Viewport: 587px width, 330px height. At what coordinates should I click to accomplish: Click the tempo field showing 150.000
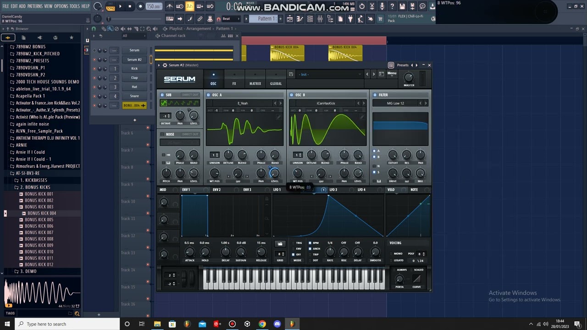154,6
